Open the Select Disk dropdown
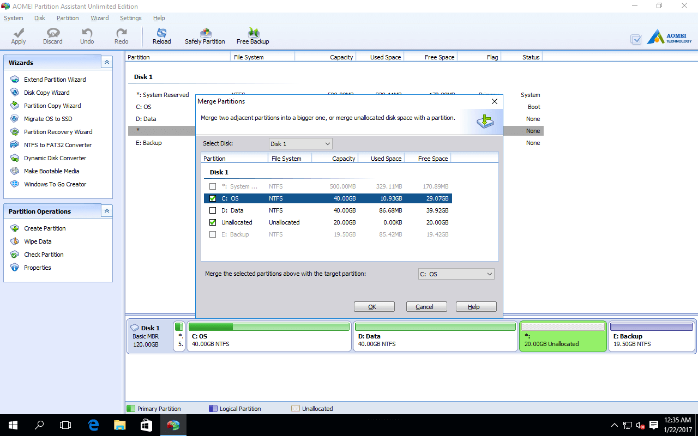This screenshot has width=698, height=436. coord(326,143)
